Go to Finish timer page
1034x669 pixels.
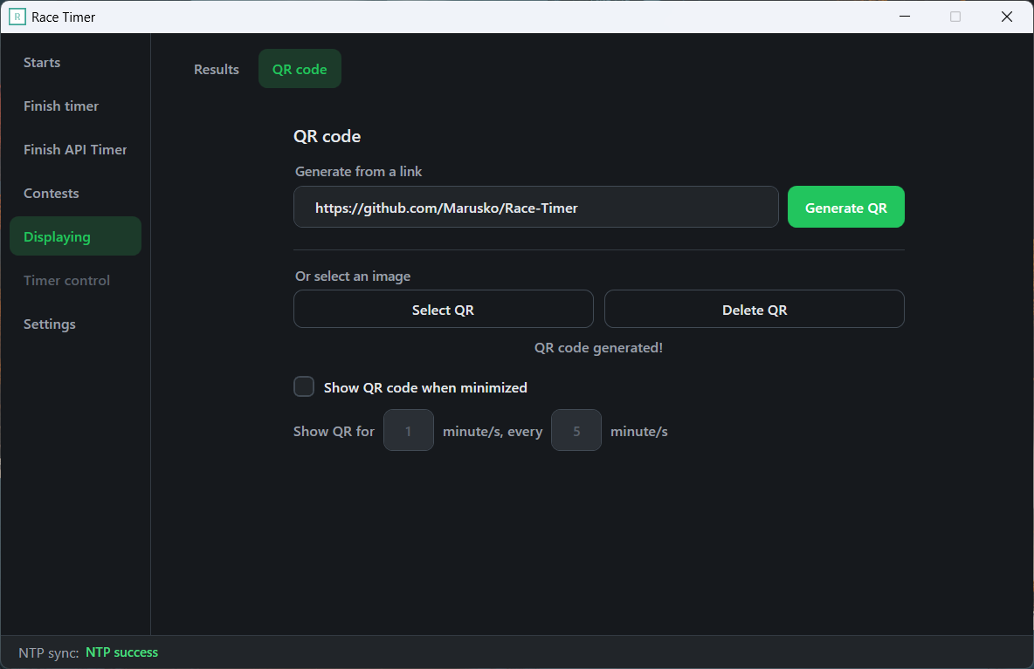pyautogui.click(x=75, y=106)
